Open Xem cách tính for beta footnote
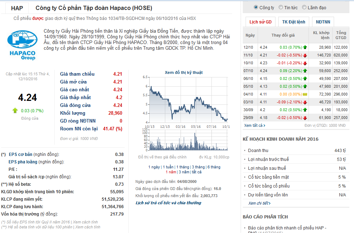Screen dimensions: 354x233 (x=87, y=227)
